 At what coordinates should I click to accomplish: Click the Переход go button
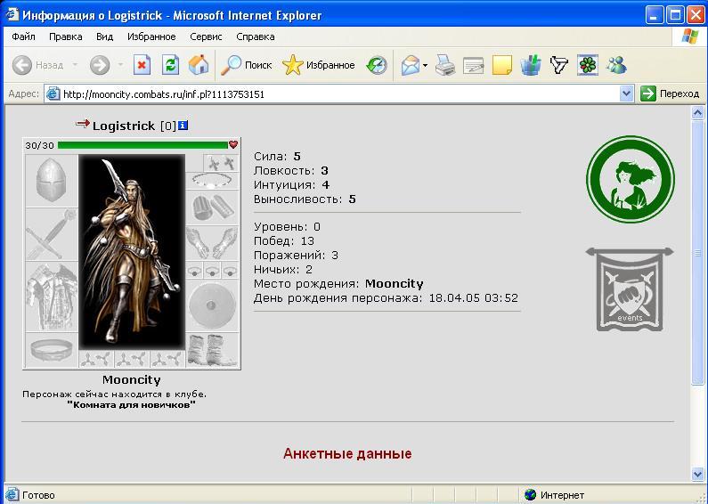pyautogui.click(x=670, y=93)
